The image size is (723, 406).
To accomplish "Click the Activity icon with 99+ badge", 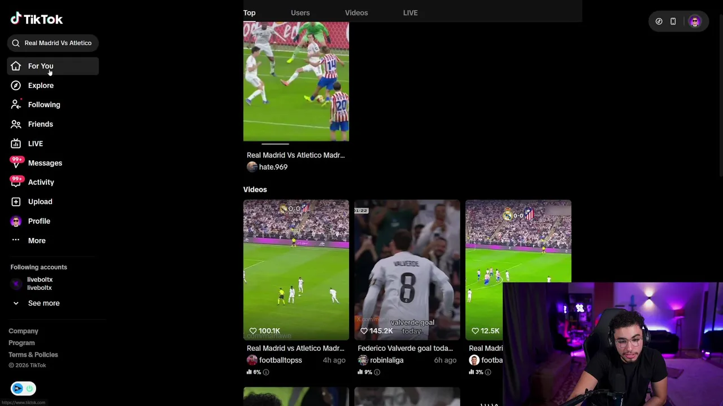I will pos(16,182).
